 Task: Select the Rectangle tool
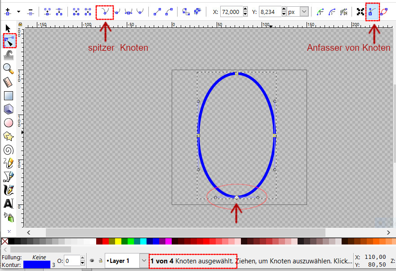click(x=9, y=96)
